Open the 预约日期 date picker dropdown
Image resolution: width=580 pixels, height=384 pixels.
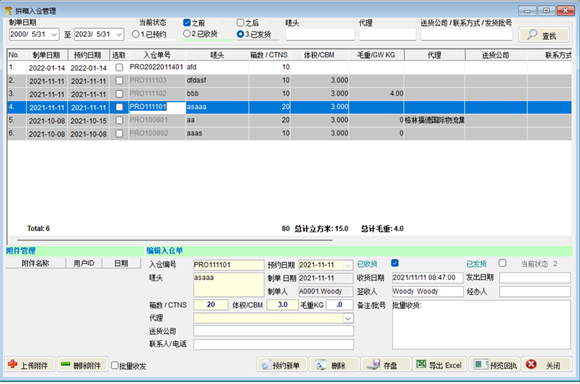347,265
